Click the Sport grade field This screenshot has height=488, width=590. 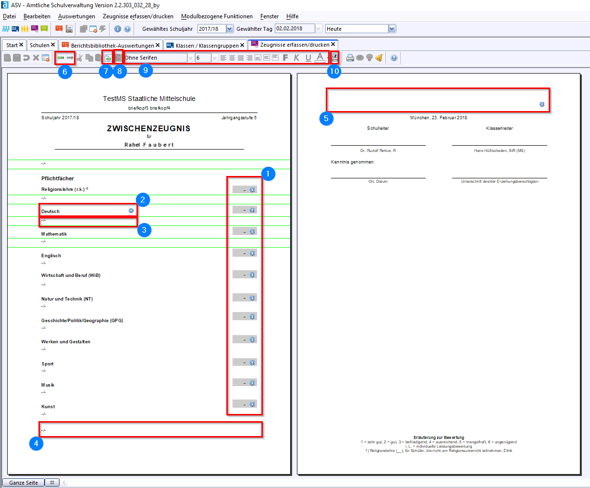coord(245,362)
